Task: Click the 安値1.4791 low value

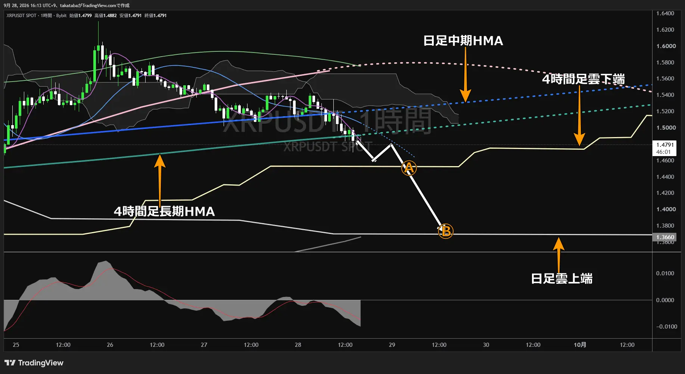Action: click(131, 16)
